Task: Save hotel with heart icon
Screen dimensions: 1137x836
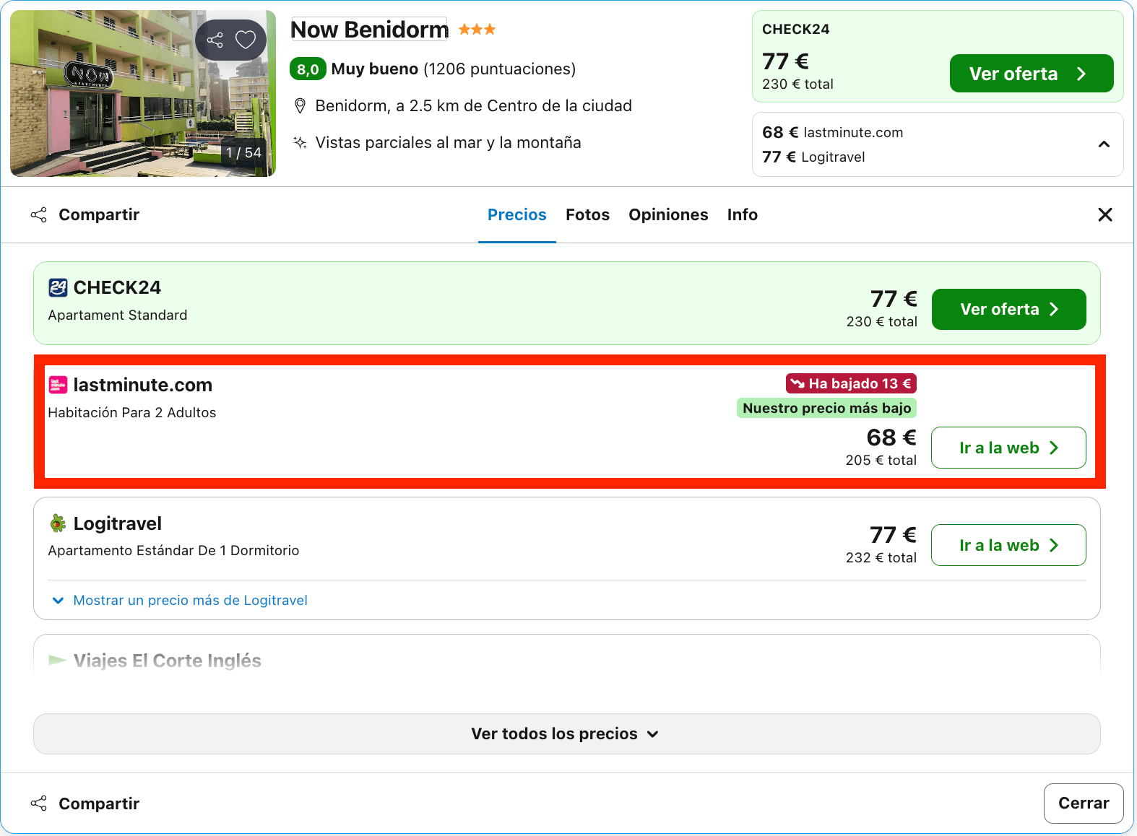Action: (246, 40)
